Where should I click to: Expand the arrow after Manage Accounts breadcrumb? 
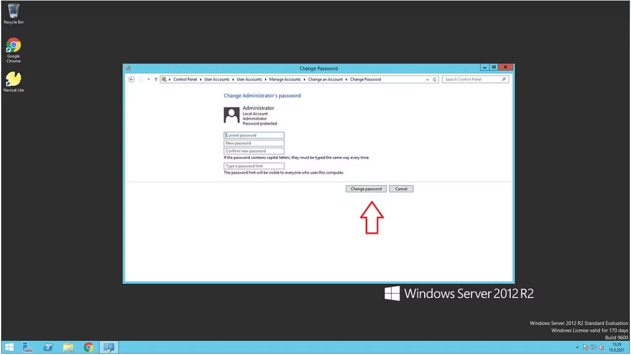pyautogui.click(x=304, y=79)
